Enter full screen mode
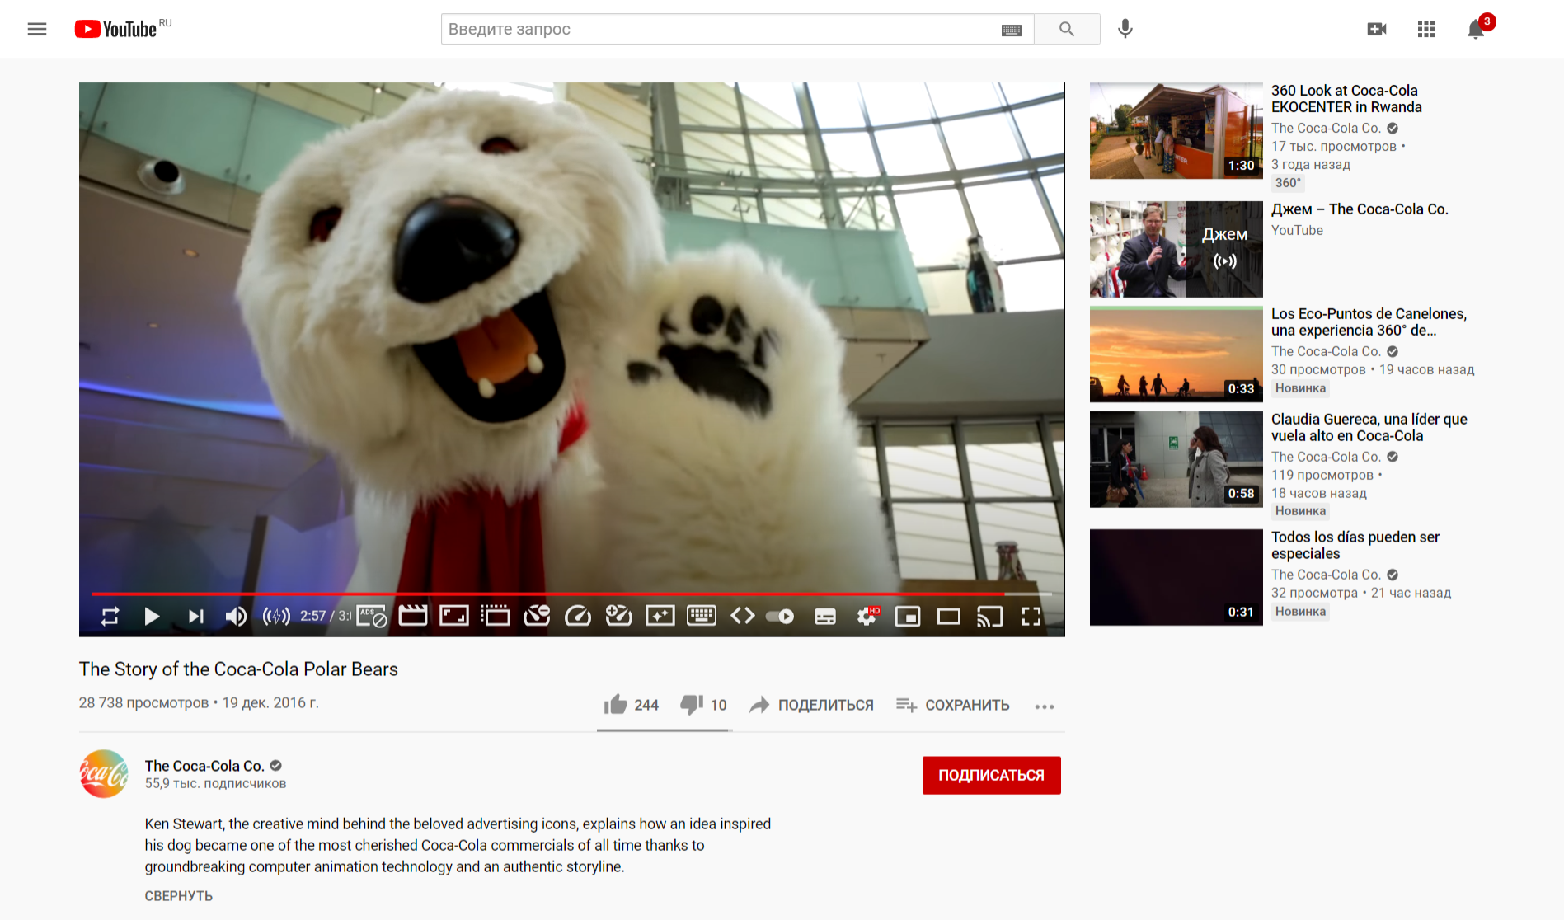This screenshot has height=920, width=1564. [x=1031, y=616]
